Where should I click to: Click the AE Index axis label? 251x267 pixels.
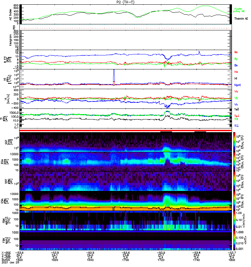(x=11, y=14)
